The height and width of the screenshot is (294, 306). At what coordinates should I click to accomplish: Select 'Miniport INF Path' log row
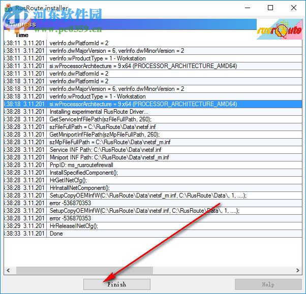pyautogui.click(x=153, y=157)
